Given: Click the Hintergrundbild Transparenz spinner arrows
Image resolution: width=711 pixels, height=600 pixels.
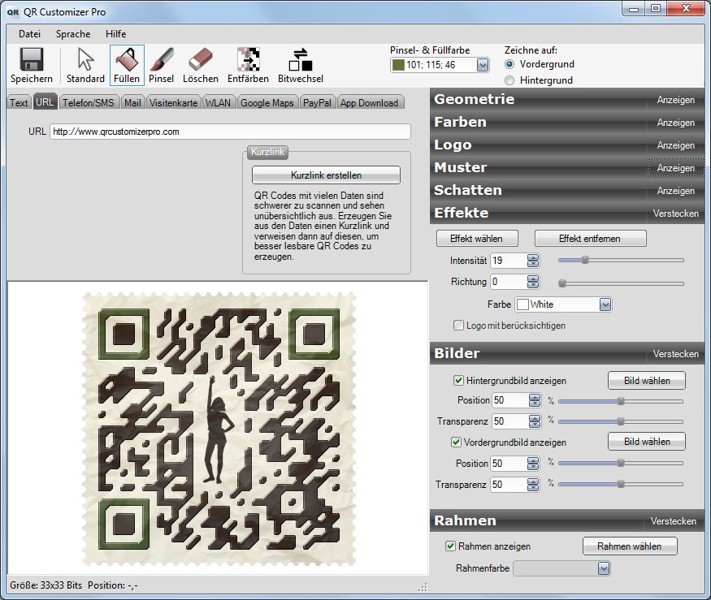Looking at the screenshot, I should click(x=535, y=421).
